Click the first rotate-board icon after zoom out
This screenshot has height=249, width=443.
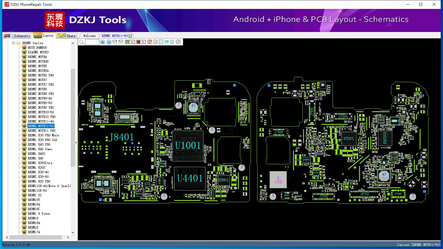pos(115,42)
